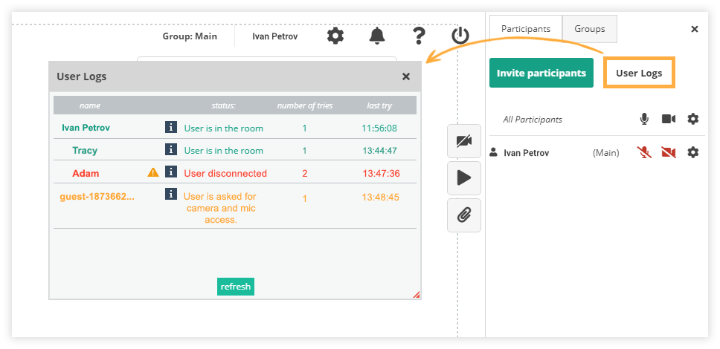The height and width of the screenshot is (349, 720).
Task: Open settings gear in top header
Action: pyautogui.click(x=335, y=36)
